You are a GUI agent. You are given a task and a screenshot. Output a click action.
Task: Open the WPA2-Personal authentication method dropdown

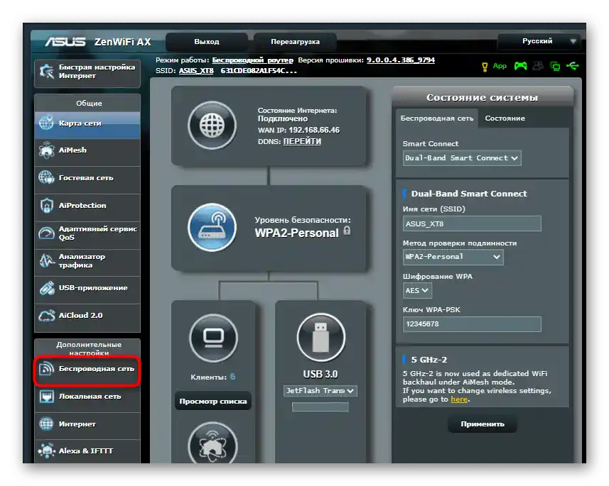pyautogui.click(x=453, y=257)
